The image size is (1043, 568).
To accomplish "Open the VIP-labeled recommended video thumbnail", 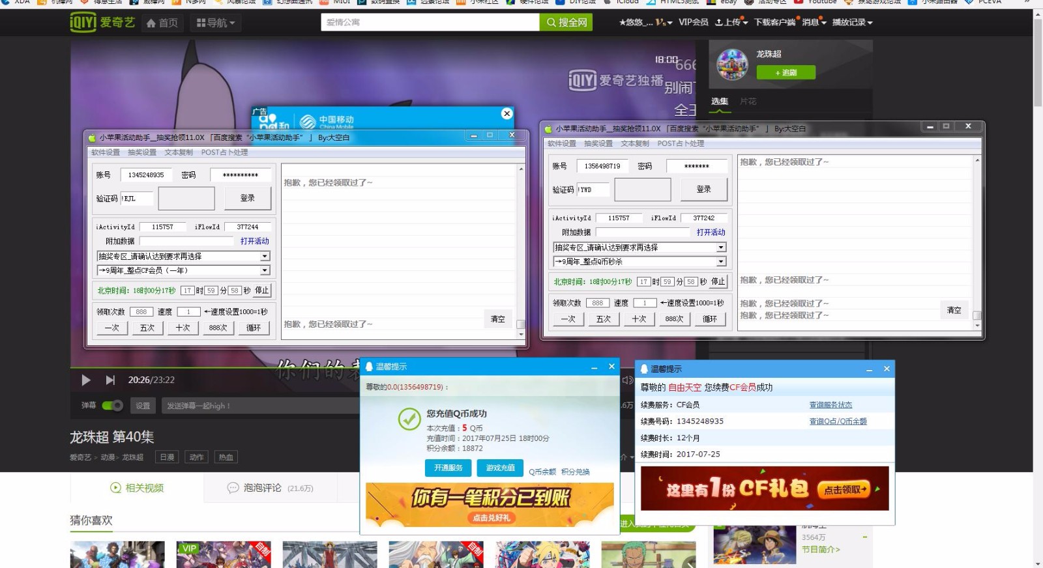I will coord(224,554).
